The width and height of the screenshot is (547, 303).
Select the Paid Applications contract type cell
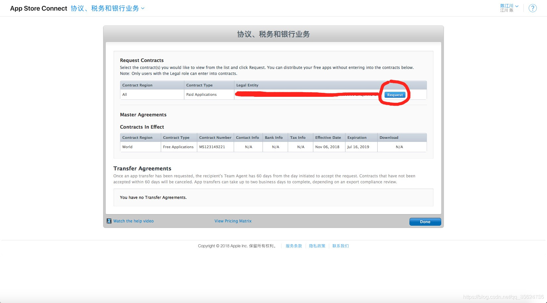click(x=209, y=94)
